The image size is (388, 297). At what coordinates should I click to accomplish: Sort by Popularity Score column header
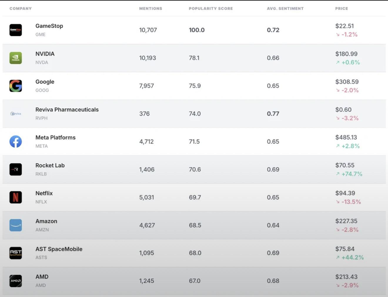[211, 9]
